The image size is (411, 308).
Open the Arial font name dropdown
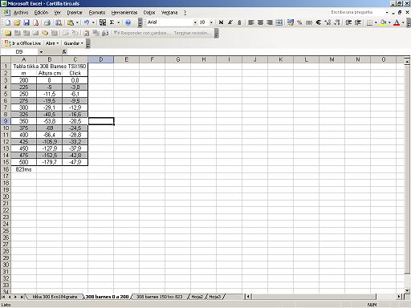coord(195,22)
